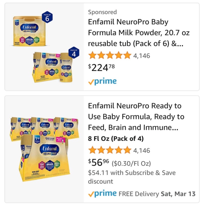Click the ($0.30/Fl Oz) unit price
Screen dimensions: 204x206
click(x=131, y=163)
